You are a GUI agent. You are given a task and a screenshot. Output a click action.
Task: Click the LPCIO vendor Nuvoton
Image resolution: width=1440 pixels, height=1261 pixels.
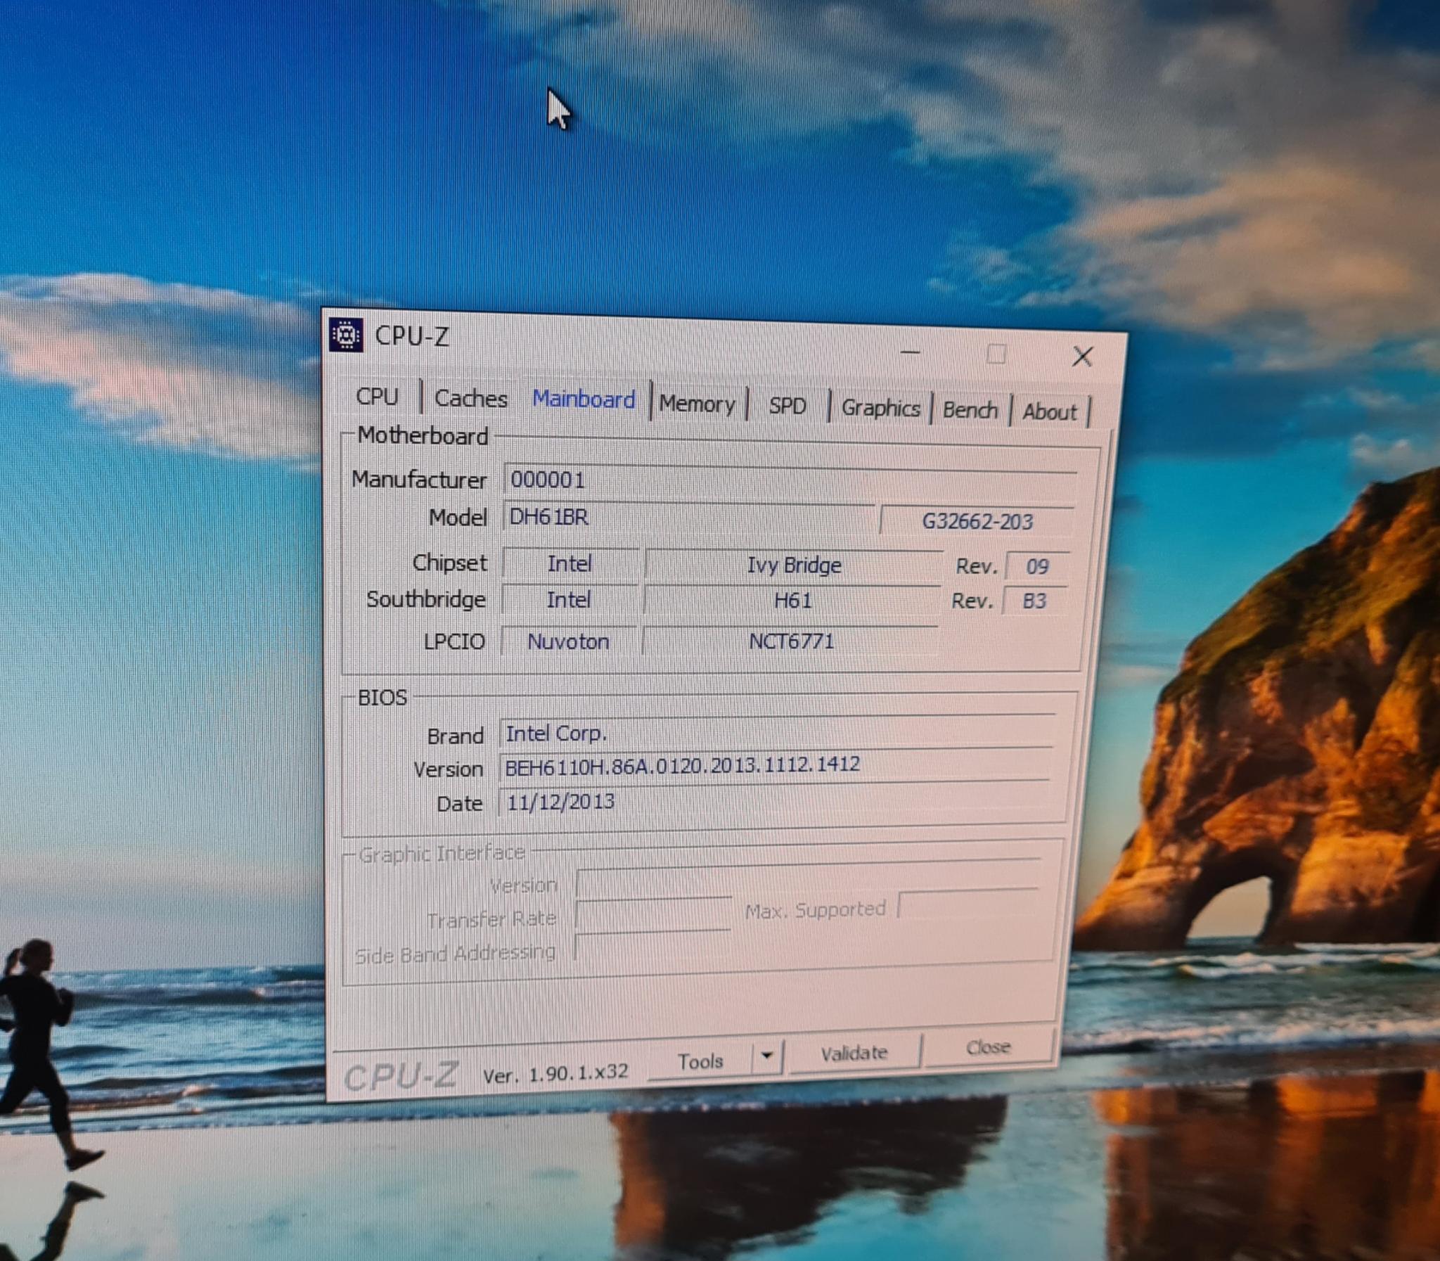(x=568, y=641)
